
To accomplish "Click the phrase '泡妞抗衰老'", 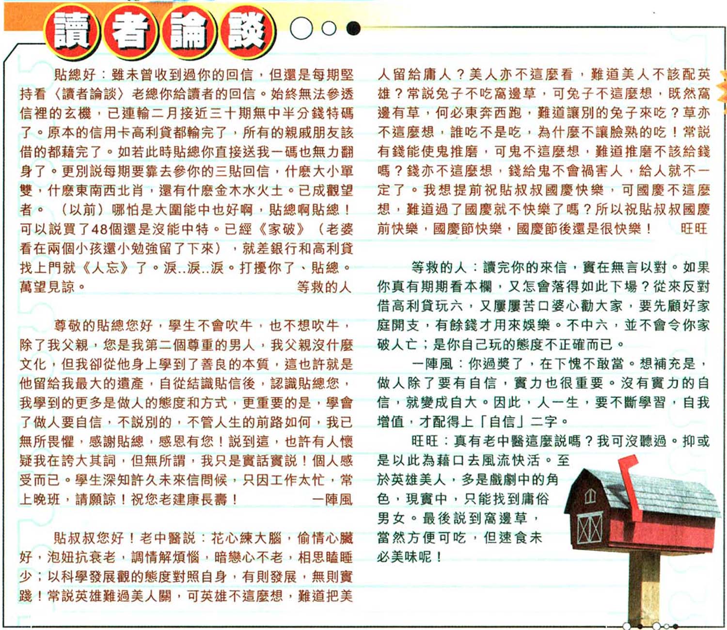I will tap(82, 557).
